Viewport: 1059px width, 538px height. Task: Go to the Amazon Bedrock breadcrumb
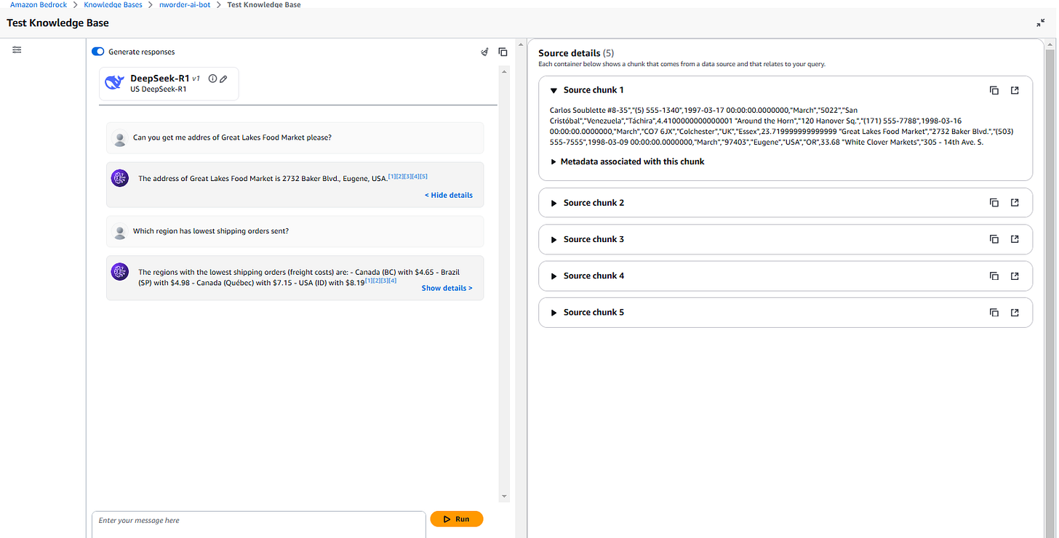39,4
